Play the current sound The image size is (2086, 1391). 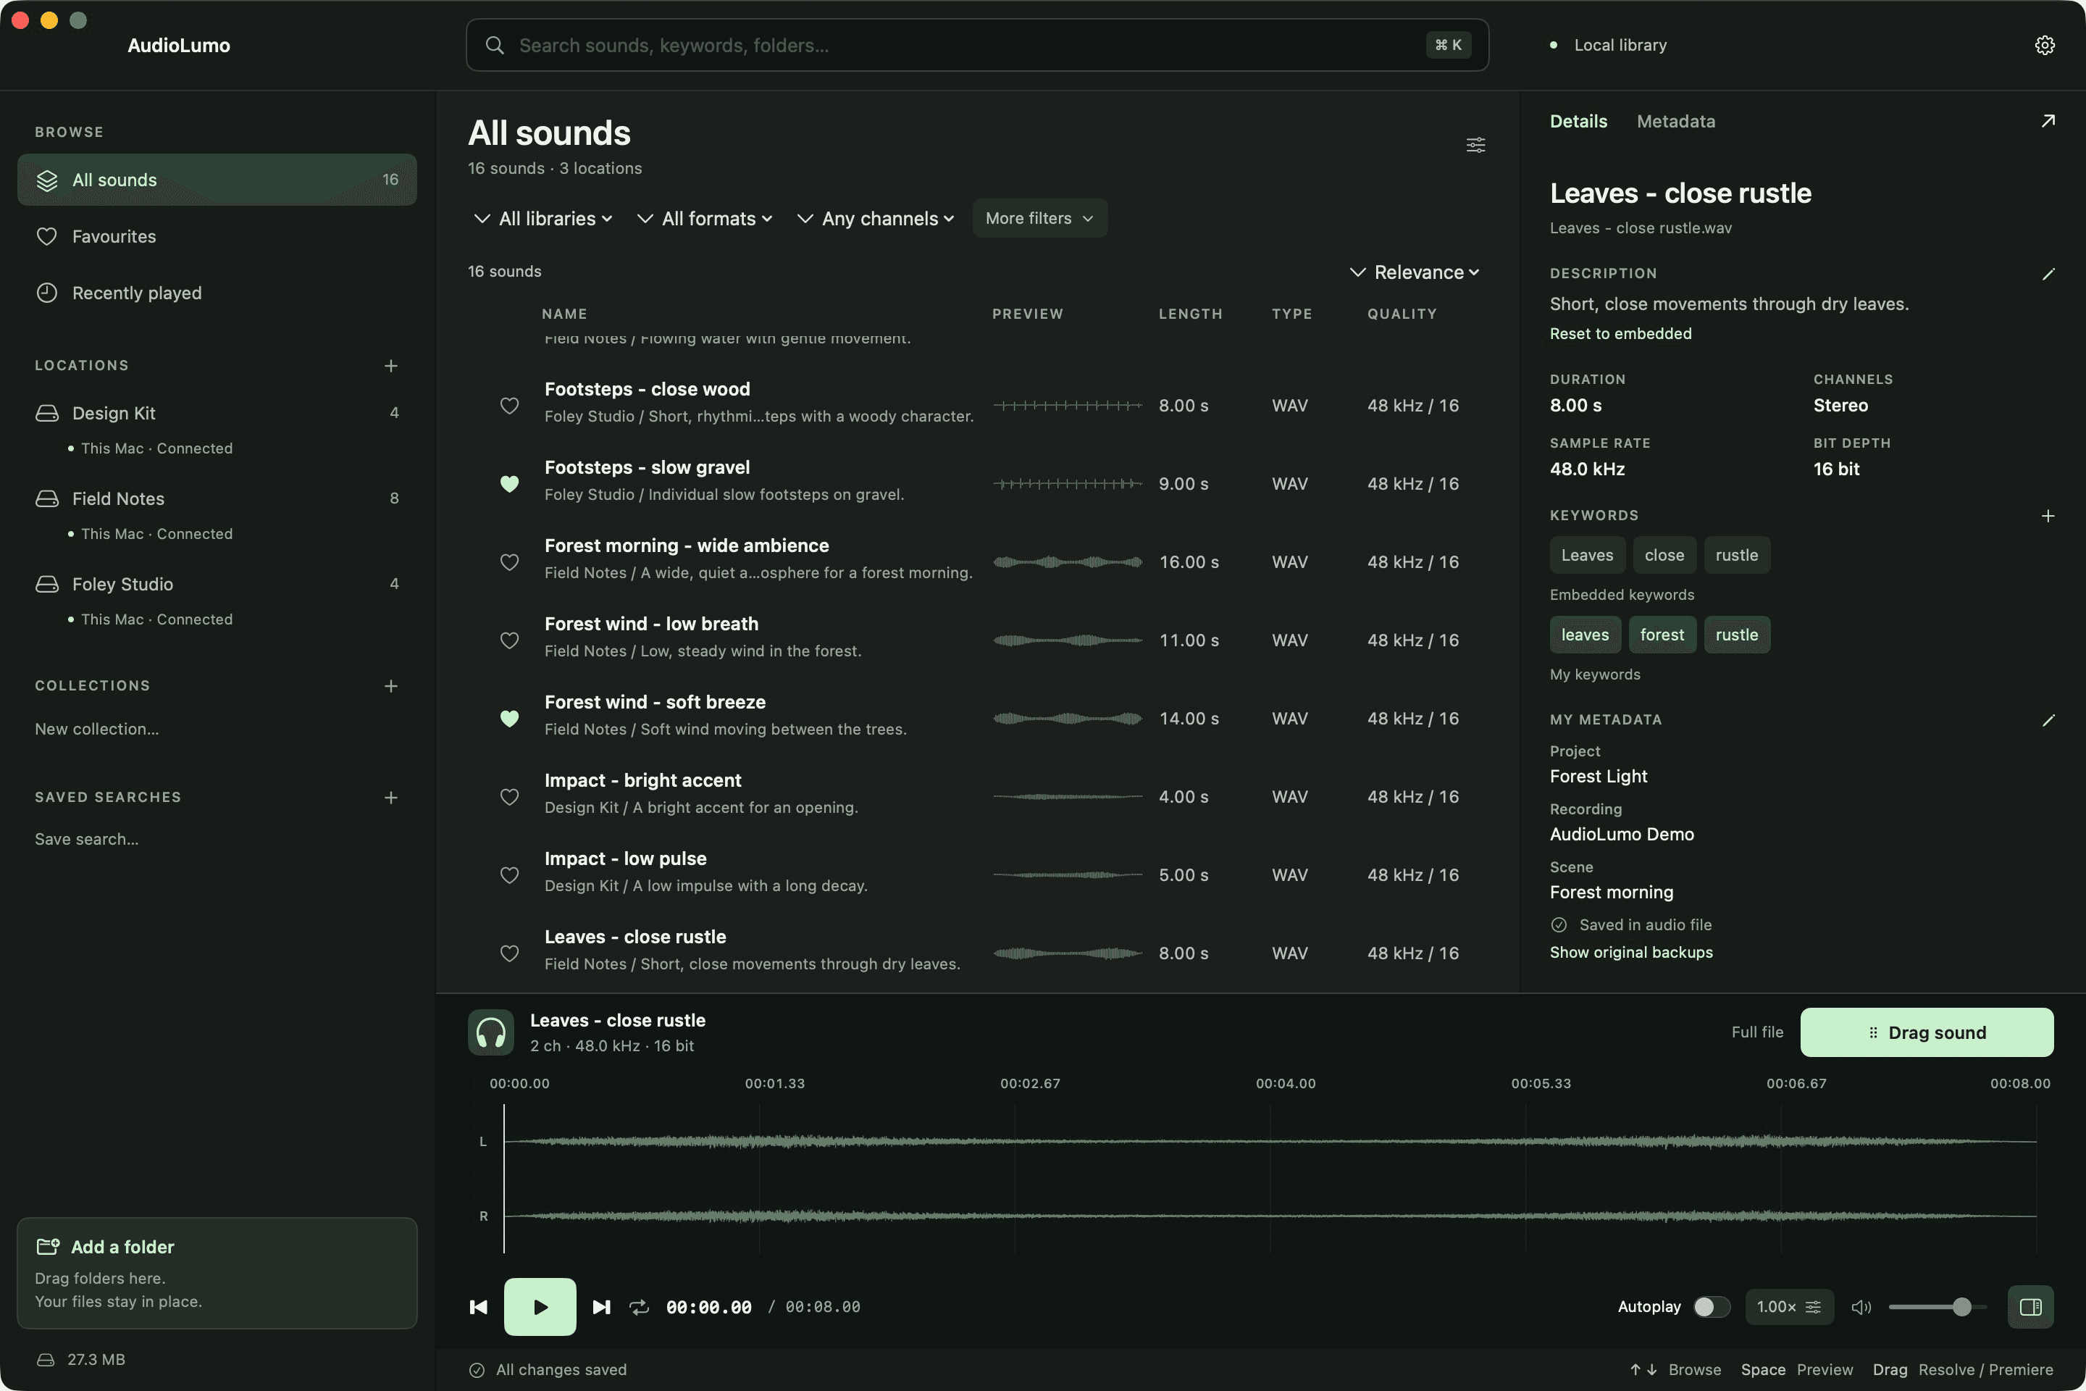[540, 1307]
